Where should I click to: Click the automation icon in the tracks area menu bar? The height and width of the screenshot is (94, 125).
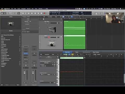coord(66,17)
